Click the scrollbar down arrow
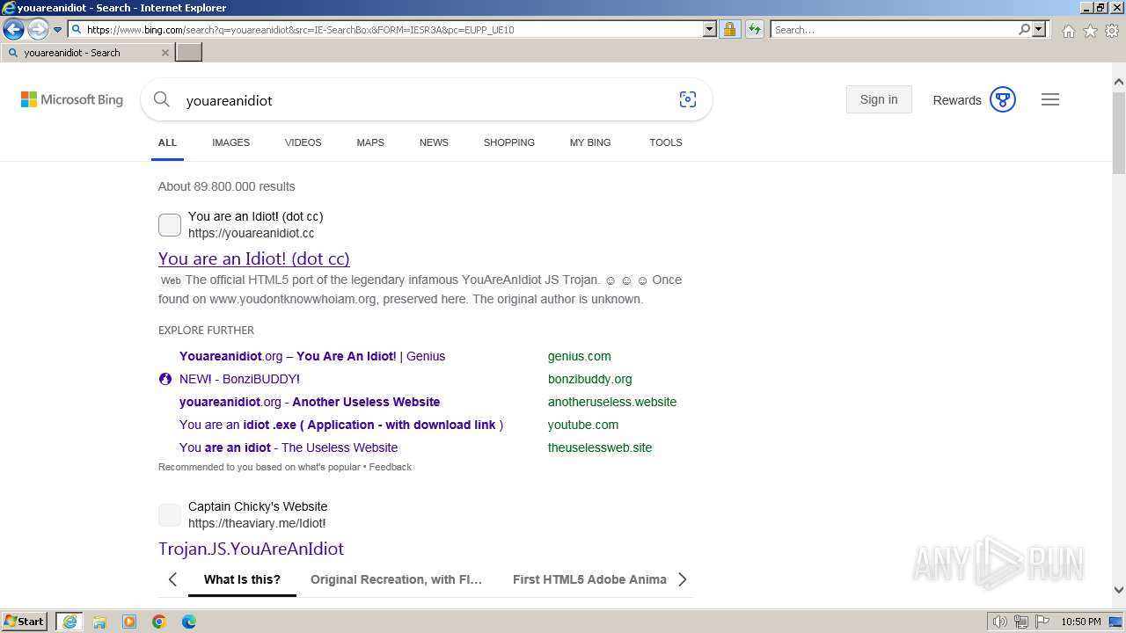 coord(1119,590)
